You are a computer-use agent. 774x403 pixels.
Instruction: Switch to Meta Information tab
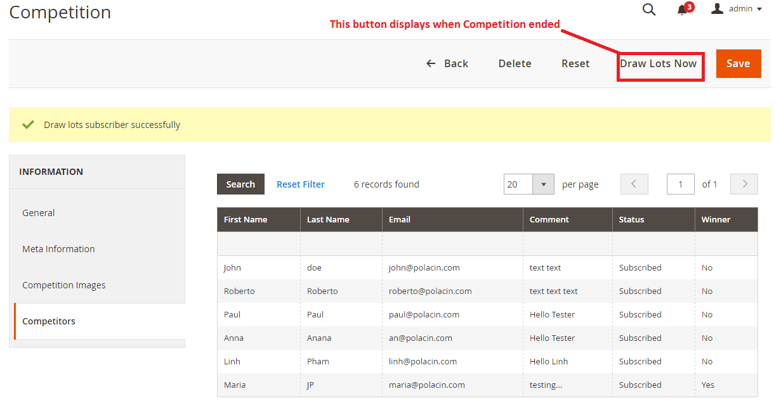click(x=58, y=249)
